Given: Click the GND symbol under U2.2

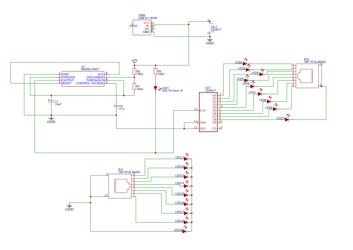Looking at the screenshot, I should pyautogui.click(x=210, y=41).
